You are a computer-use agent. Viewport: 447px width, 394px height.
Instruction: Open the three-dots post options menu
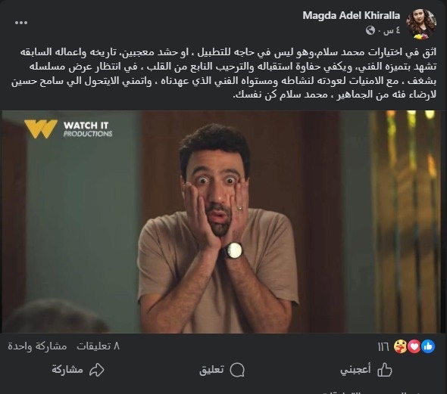click(21, 23)
